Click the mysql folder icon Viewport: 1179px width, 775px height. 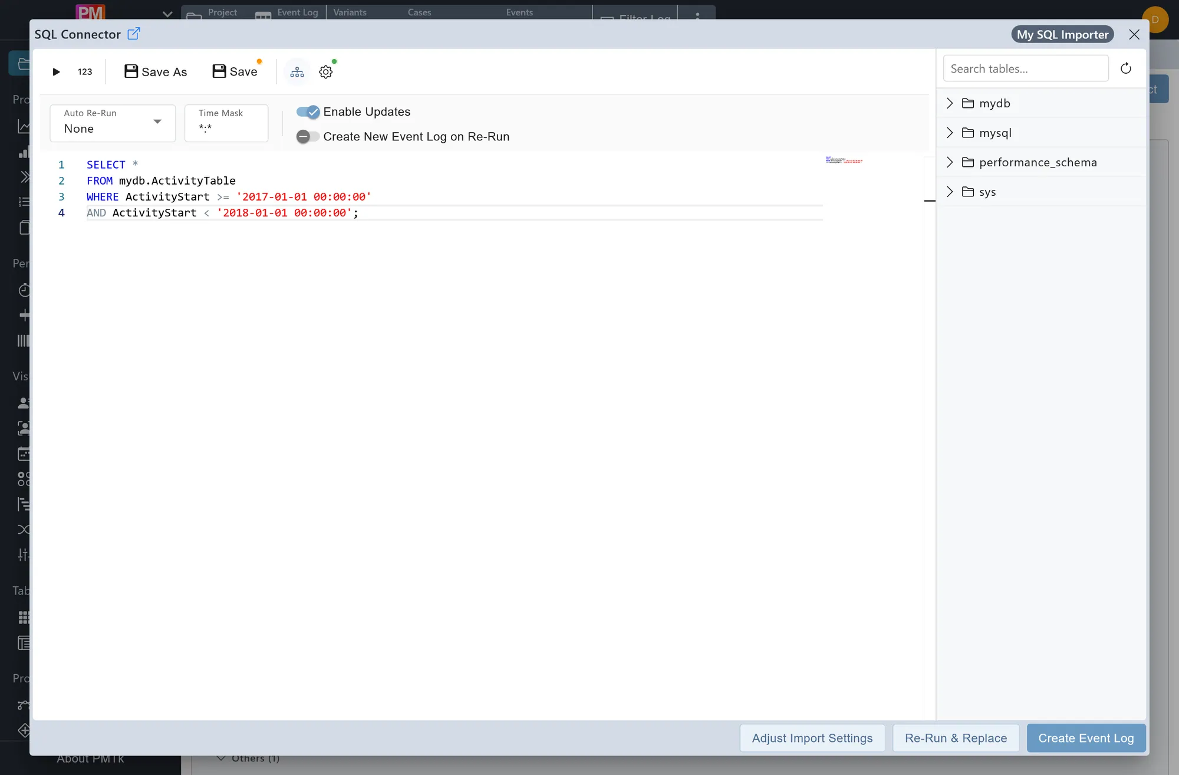point(968,133)
